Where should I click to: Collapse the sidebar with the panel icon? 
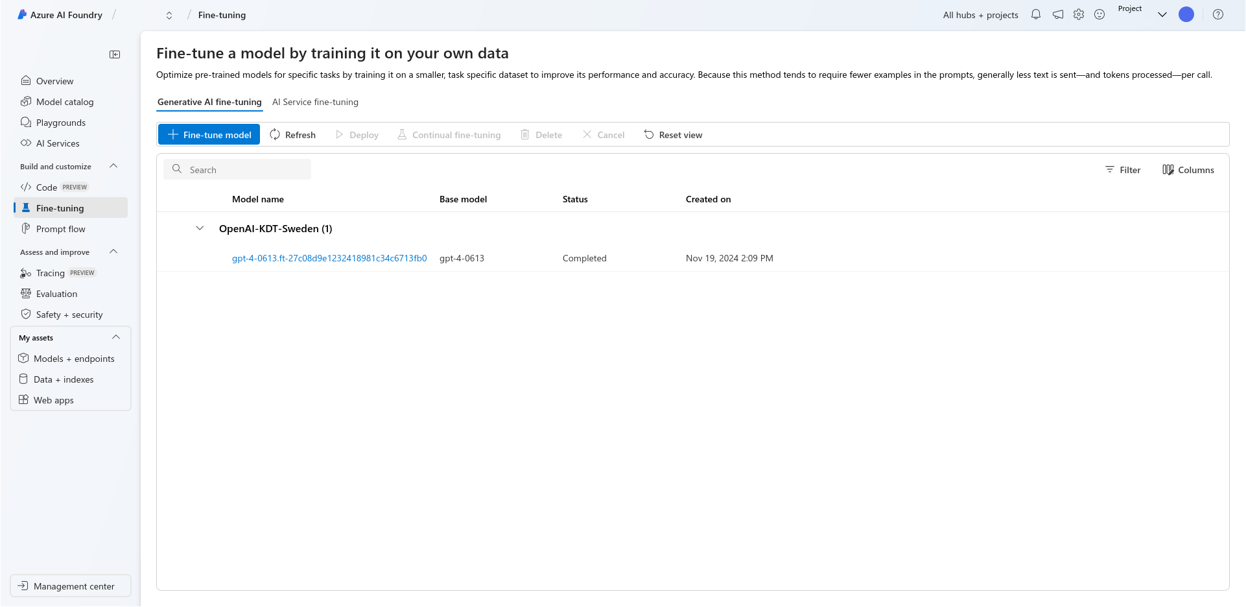click(x=115, y=54)
